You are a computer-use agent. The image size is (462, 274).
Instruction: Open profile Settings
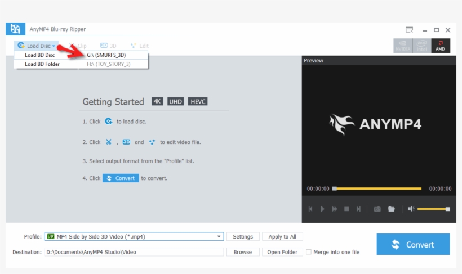point(243,237)
